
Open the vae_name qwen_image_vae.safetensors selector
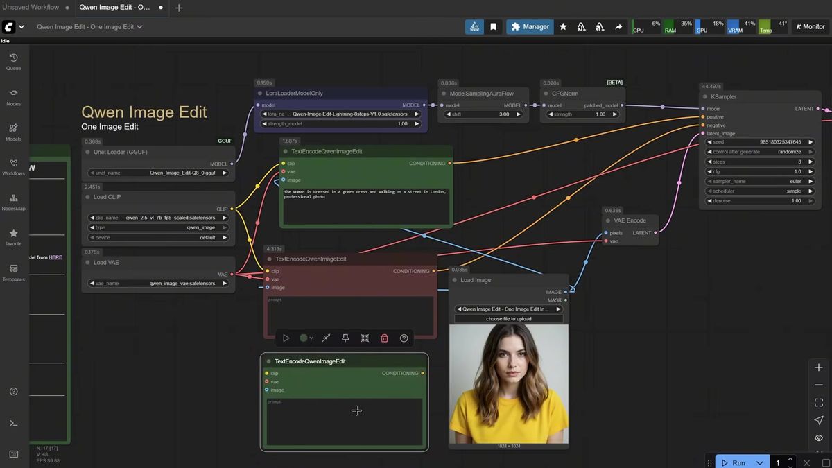159,284
